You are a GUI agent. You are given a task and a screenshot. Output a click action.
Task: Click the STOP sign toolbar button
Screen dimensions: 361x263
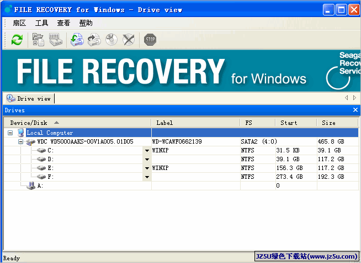tap(150, 40)
